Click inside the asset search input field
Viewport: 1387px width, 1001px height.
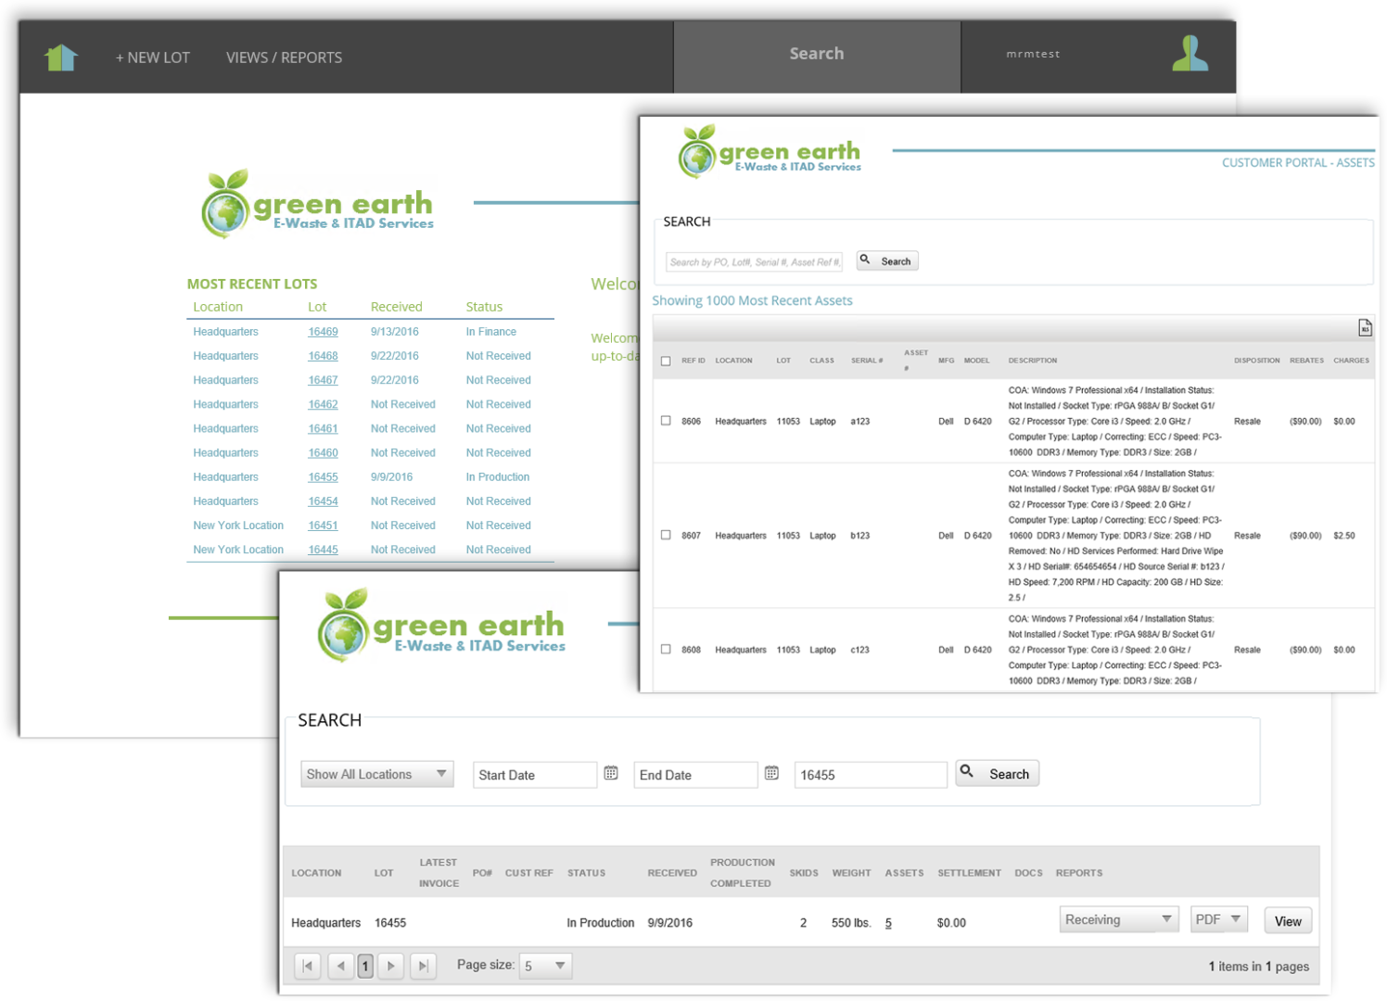tap(753, 261)
